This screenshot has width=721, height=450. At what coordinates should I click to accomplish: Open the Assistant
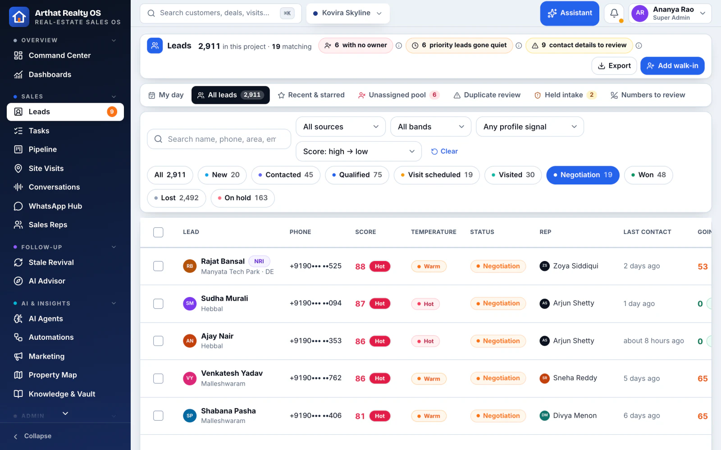(x=570, y=13)
